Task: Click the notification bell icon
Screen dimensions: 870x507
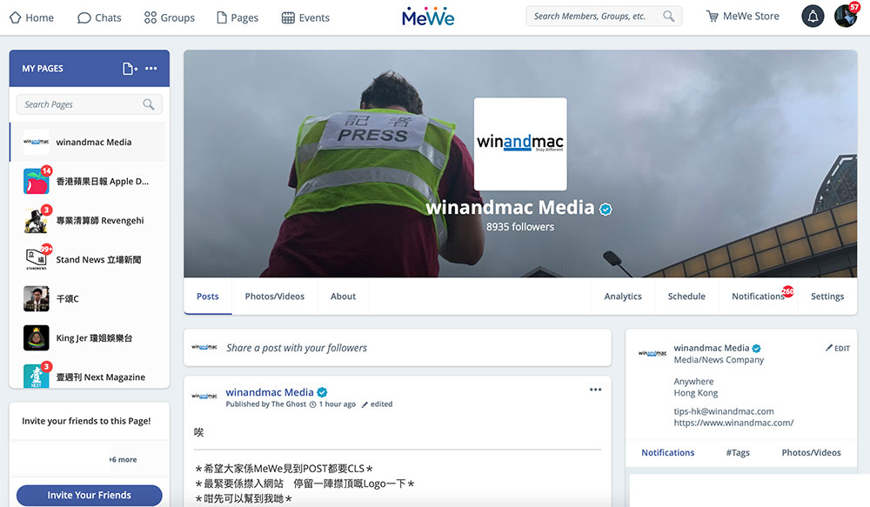Action: (x=813, y=17)
